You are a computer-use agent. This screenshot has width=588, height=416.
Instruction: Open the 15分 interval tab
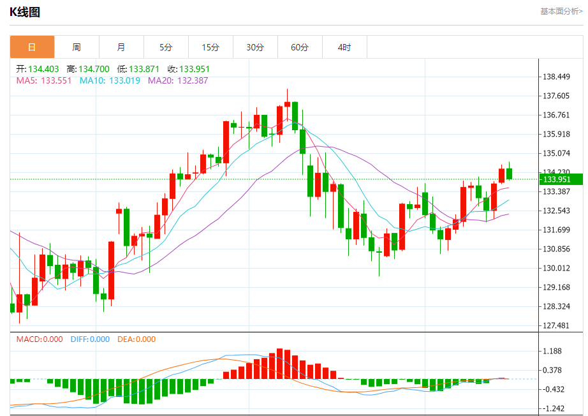(x=210, y=47)
